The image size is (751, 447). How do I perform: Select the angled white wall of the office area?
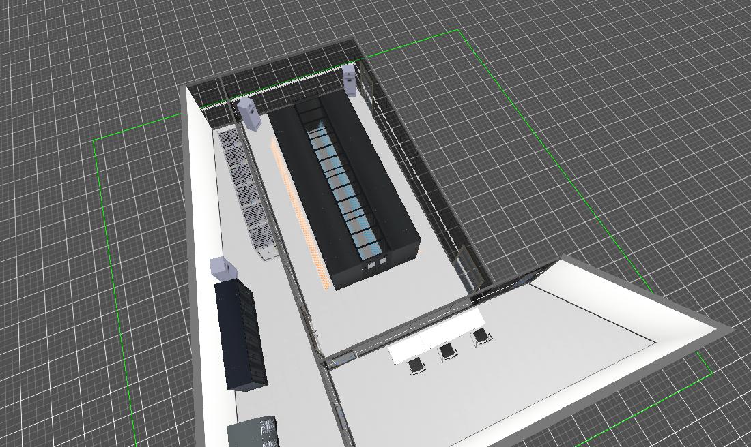coord(628,293)
